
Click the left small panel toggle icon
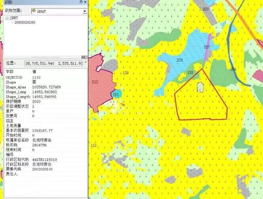coord(82,57)
